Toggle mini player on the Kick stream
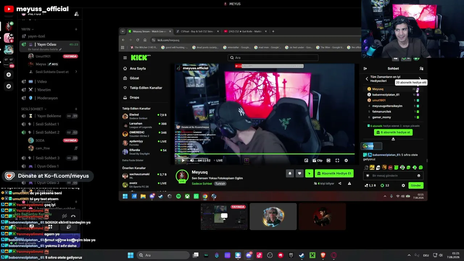The image size is (464, 261). 306,160
